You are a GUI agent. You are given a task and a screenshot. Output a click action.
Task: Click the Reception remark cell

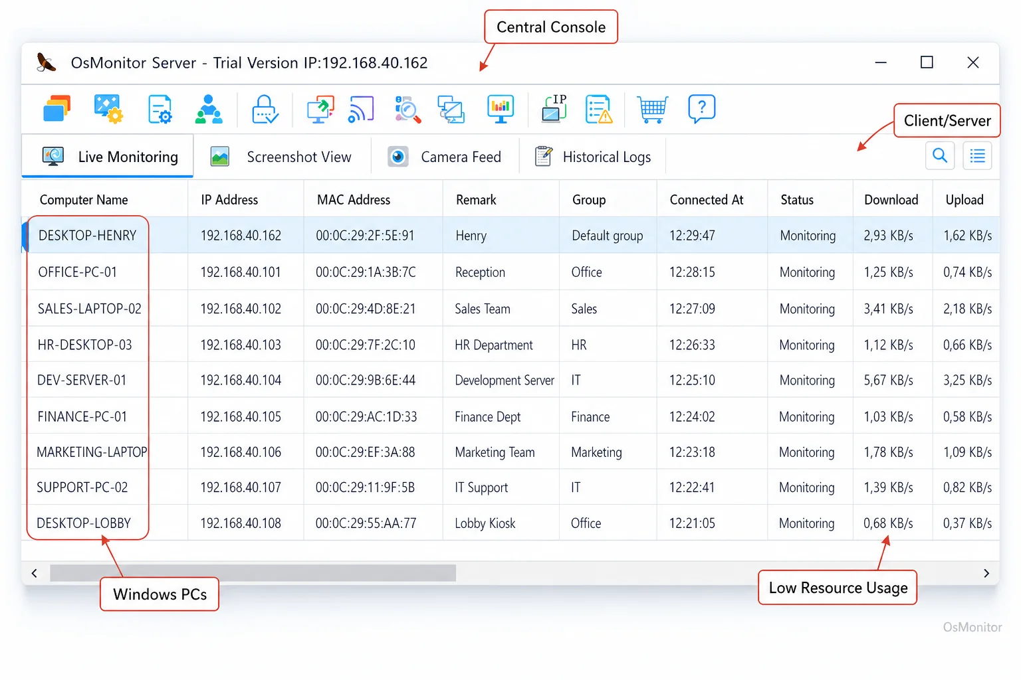click(x=480, y=272)
